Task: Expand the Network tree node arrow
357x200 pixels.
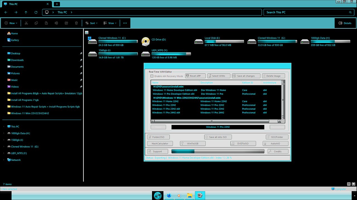Action: point(4,160)
